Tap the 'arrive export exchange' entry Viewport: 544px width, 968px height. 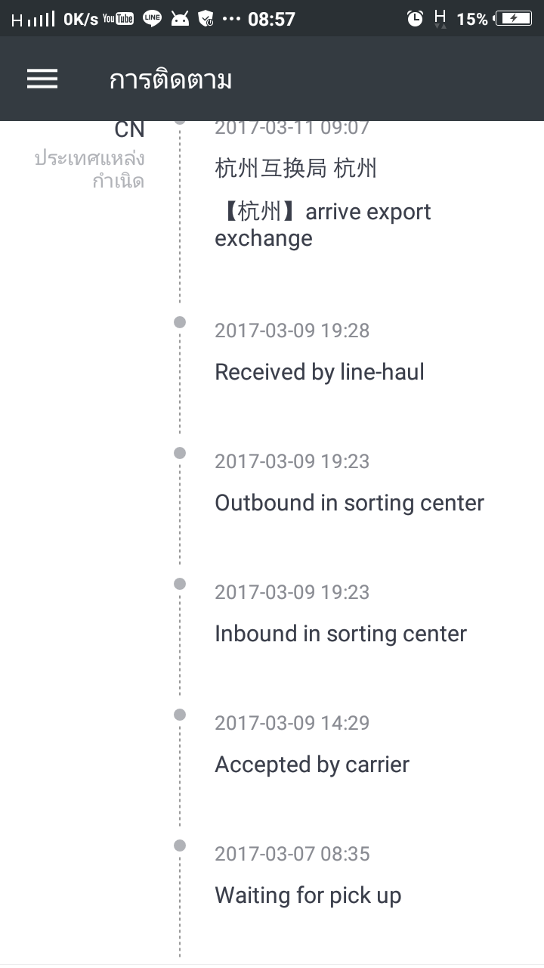coord(323,225)
